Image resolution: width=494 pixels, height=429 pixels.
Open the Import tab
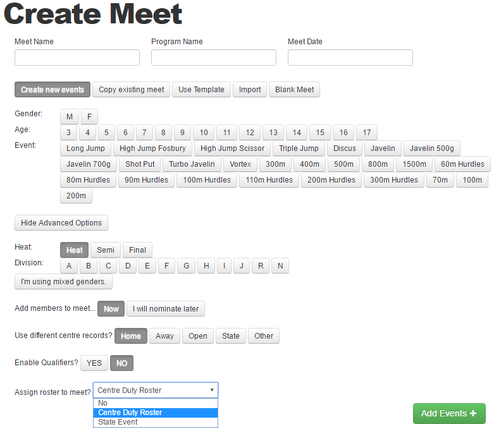pos(250,90)
